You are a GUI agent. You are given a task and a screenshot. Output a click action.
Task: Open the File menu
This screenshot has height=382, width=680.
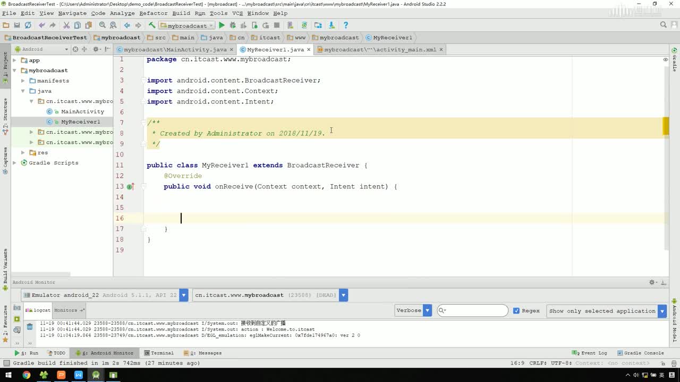9,13
